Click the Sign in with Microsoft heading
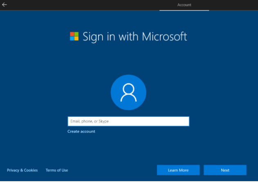 (135, 36)
